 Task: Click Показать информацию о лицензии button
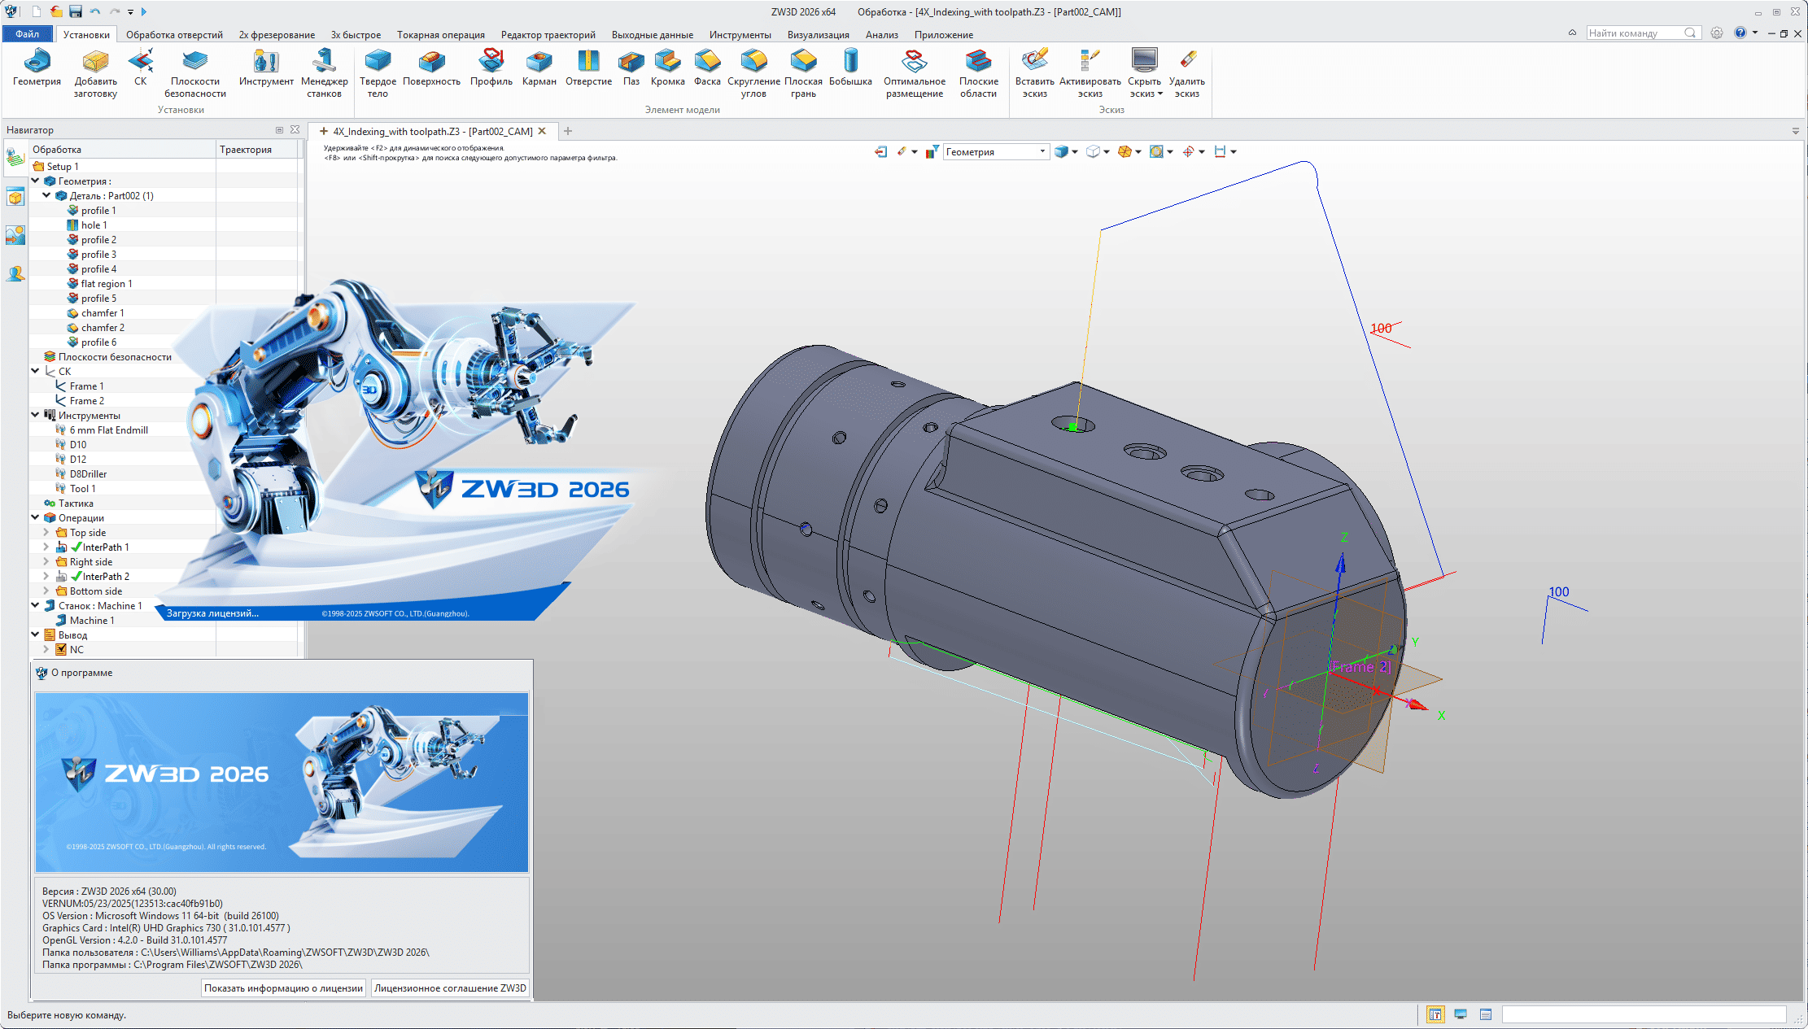(x=282, y=988)
